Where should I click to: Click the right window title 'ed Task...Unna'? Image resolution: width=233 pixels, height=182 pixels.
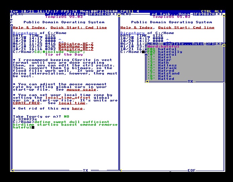tap(170, 14)
